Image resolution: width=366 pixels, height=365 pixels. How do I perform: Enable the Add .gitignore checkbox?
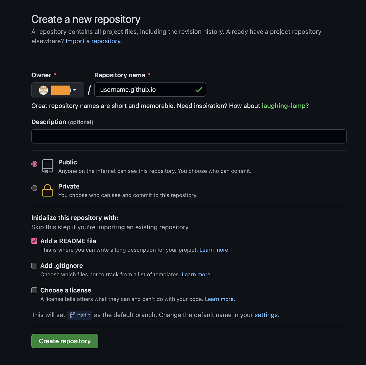[x=34, y=265]
